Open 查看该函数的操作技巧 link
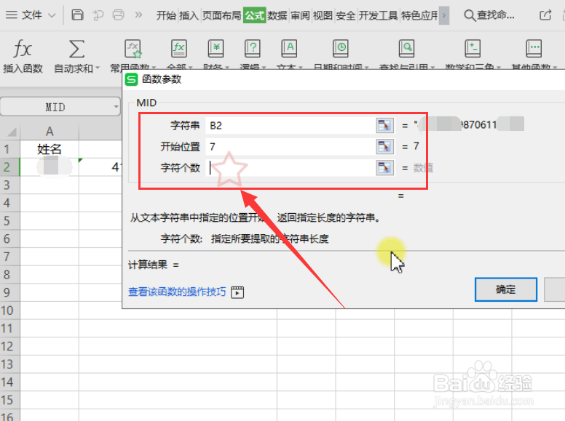565x421 pixels. [177, 292]
